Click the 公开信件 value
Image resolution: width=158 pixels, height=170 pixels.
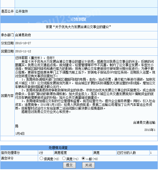point(22,11)
